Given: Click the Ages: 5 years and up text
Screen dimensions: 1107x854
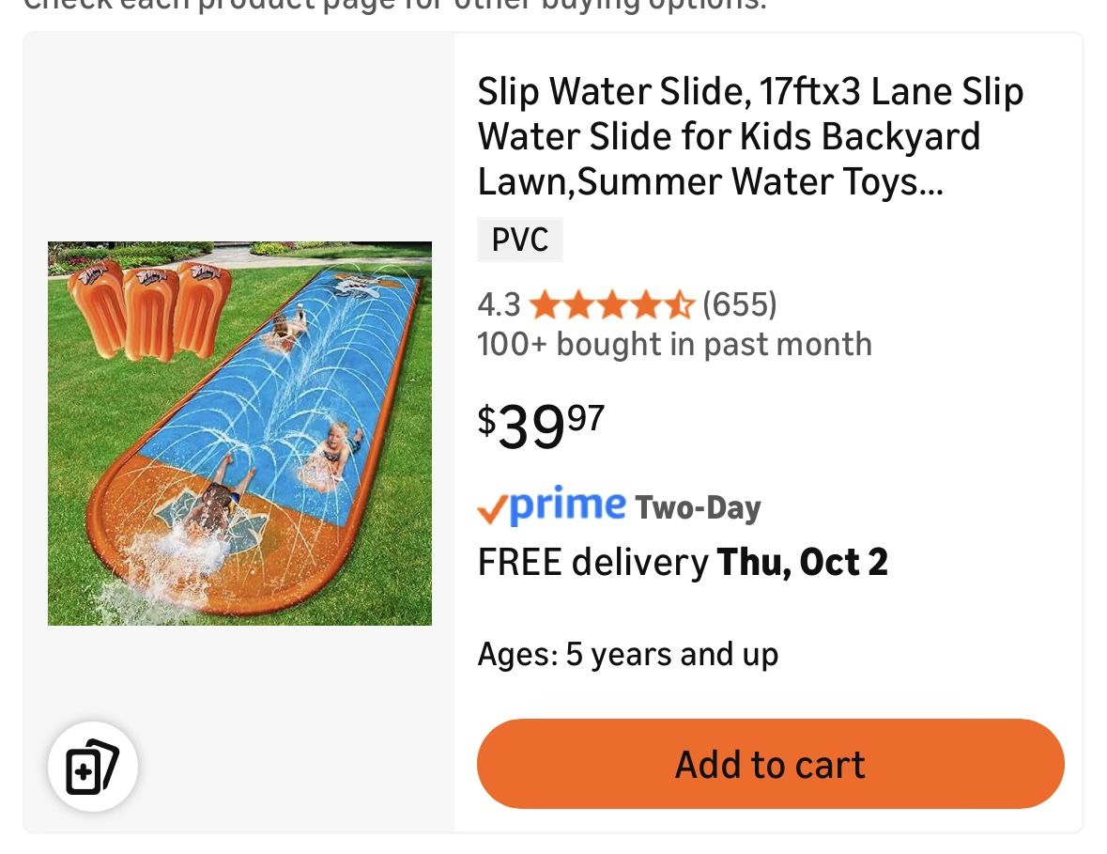Looking at the screenshot, I should (x=627, y=654).
